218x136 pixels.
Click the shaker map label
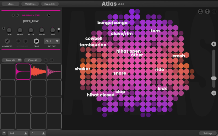point(83,69)
